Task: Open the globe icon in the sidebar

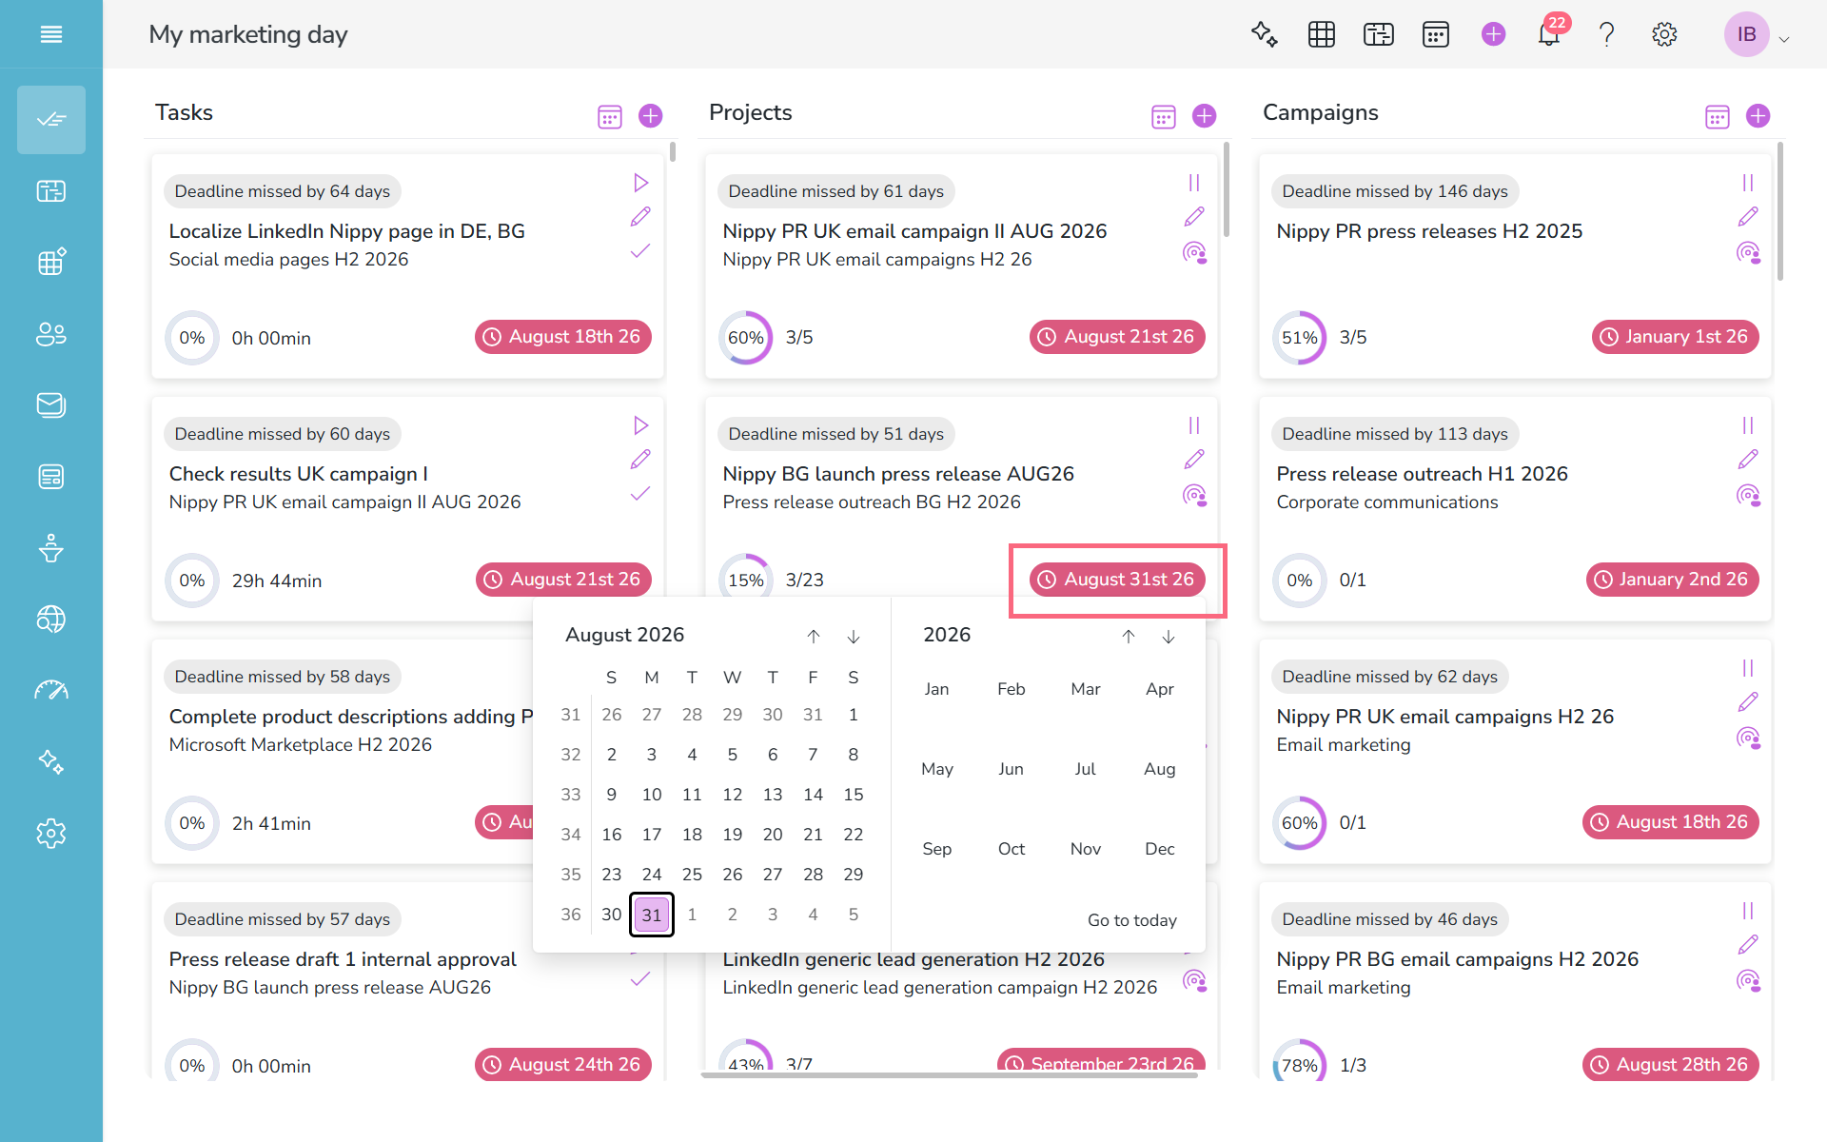Action: [x=51, y=620]
